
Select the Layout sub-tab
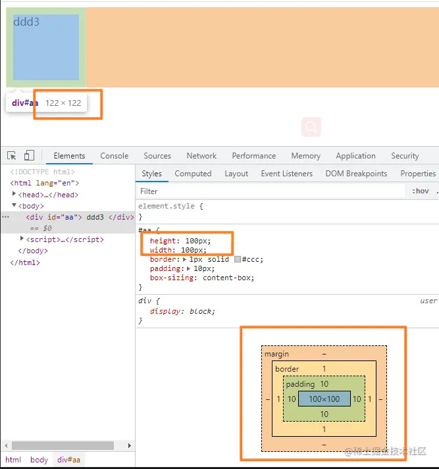(x=236, y=174)
